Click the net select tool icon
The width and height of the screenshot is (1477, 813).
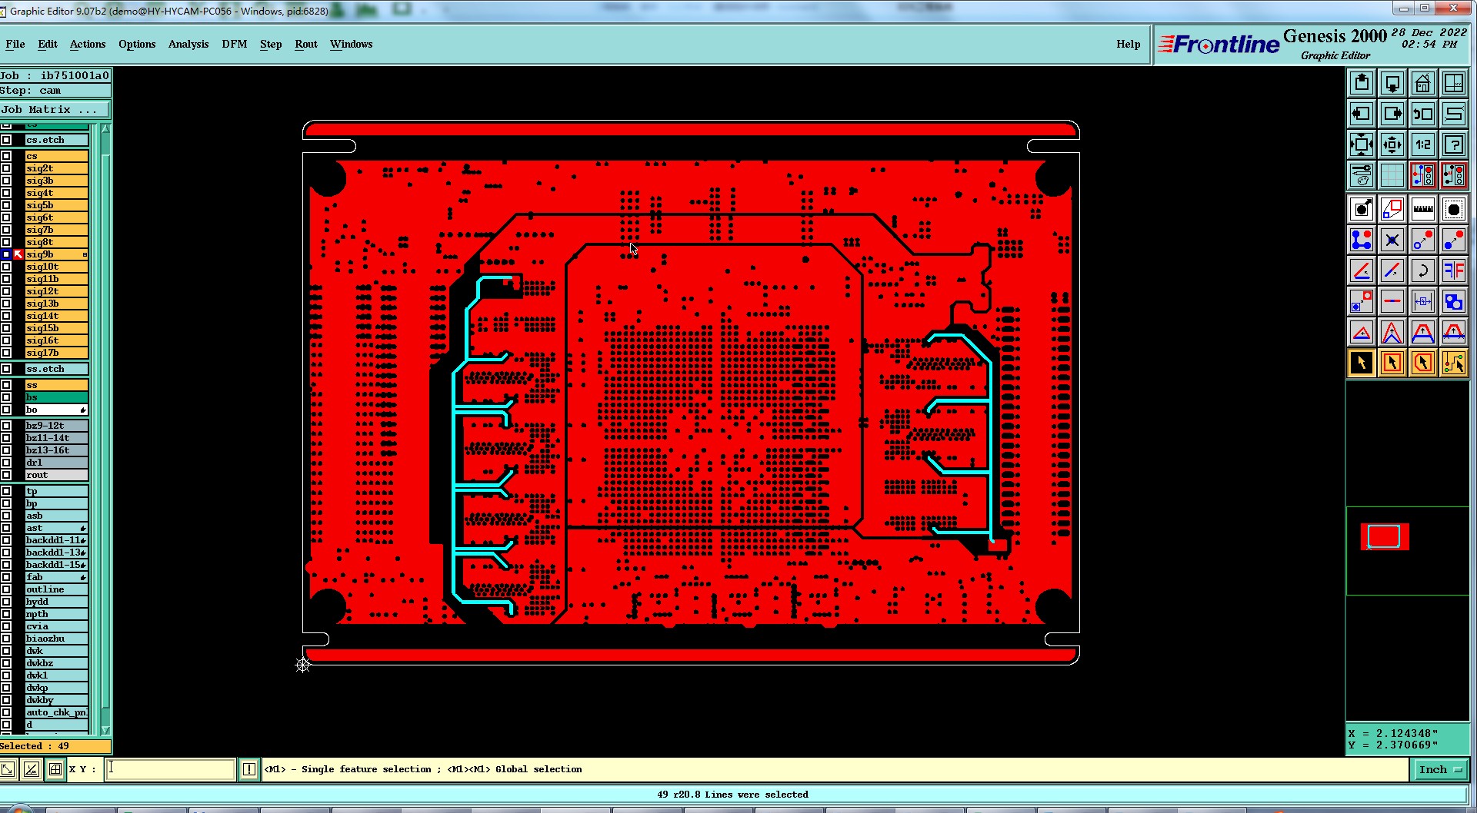pos(1454,363)
